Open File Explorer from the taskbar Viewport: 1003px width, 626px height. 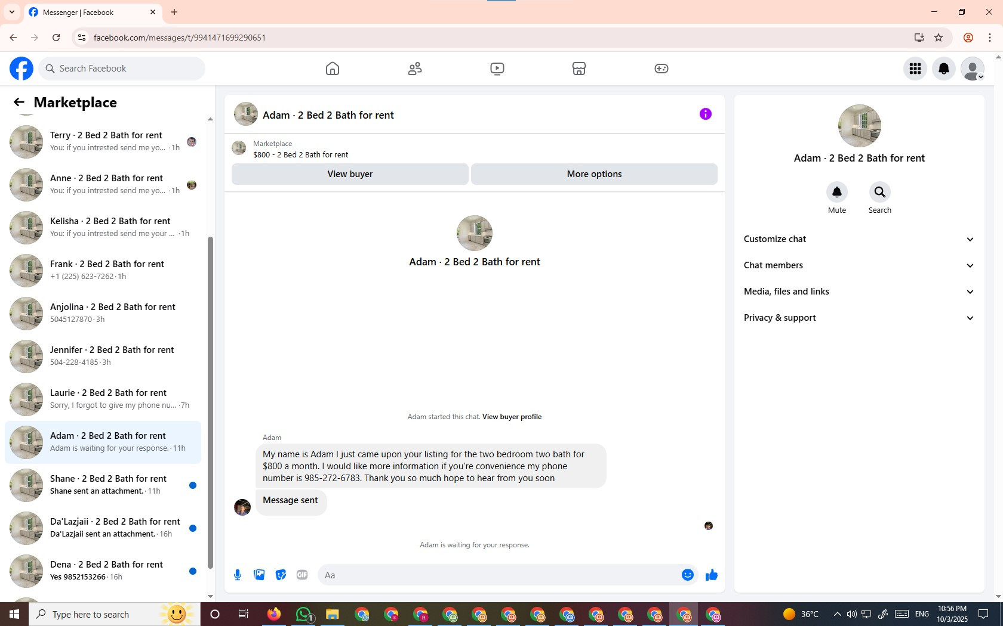point(333,614)
